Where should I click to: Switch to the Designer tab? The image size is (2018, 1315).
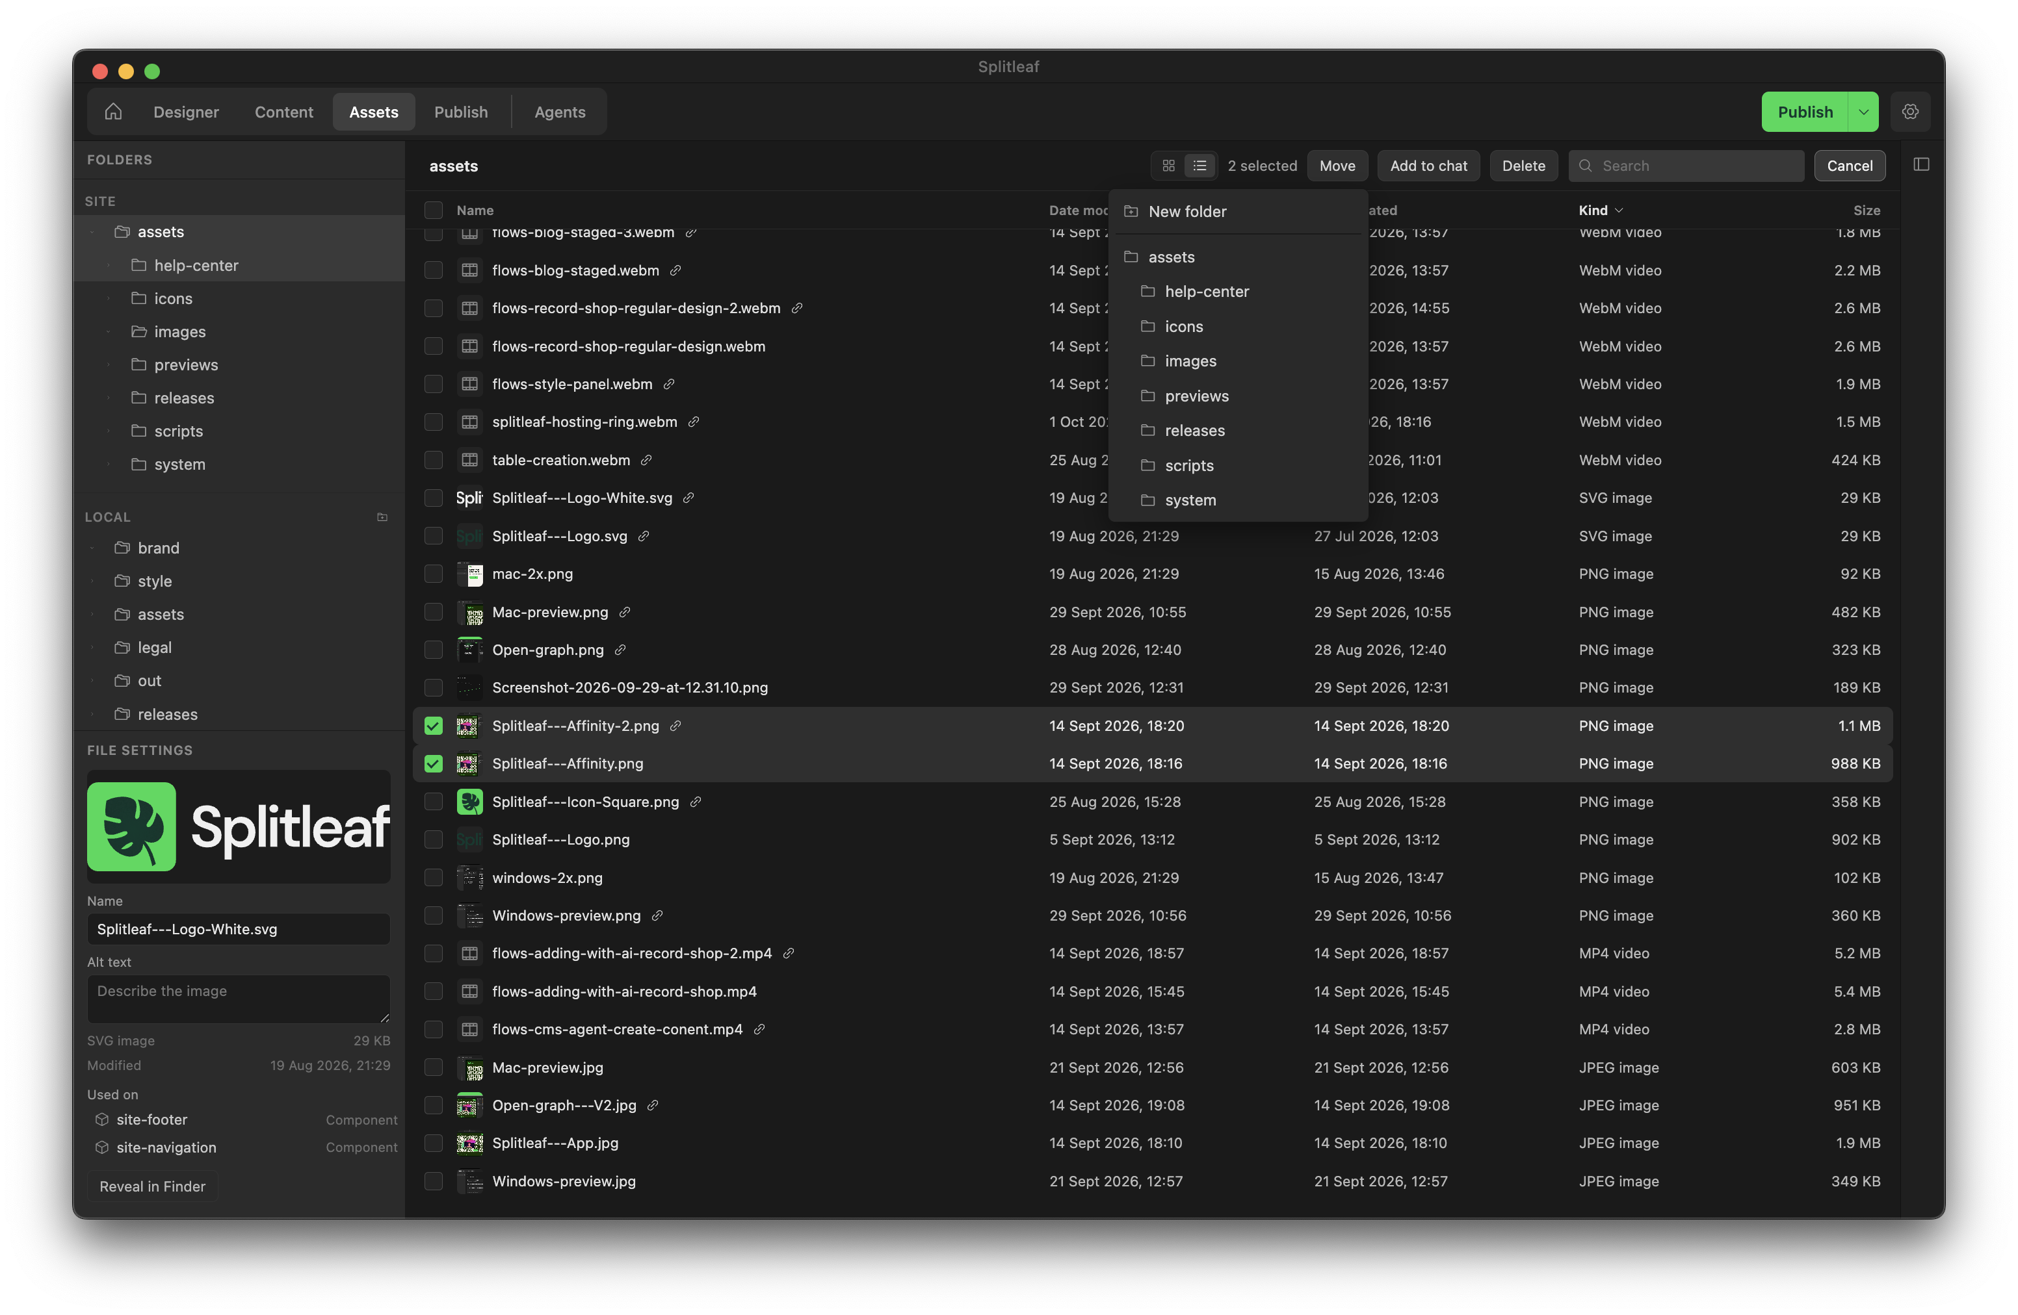tap(186, 112)
